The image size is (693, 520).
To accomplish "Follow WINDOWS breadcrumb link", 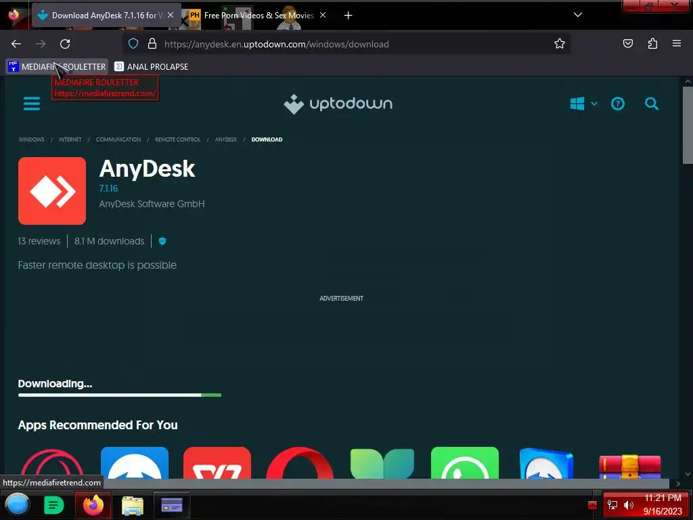I will (x=31, y=139).
